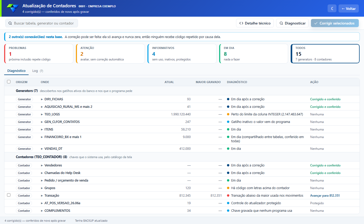
Task: Expand Chamadas do Help Desk row
Action: (42, 173)
